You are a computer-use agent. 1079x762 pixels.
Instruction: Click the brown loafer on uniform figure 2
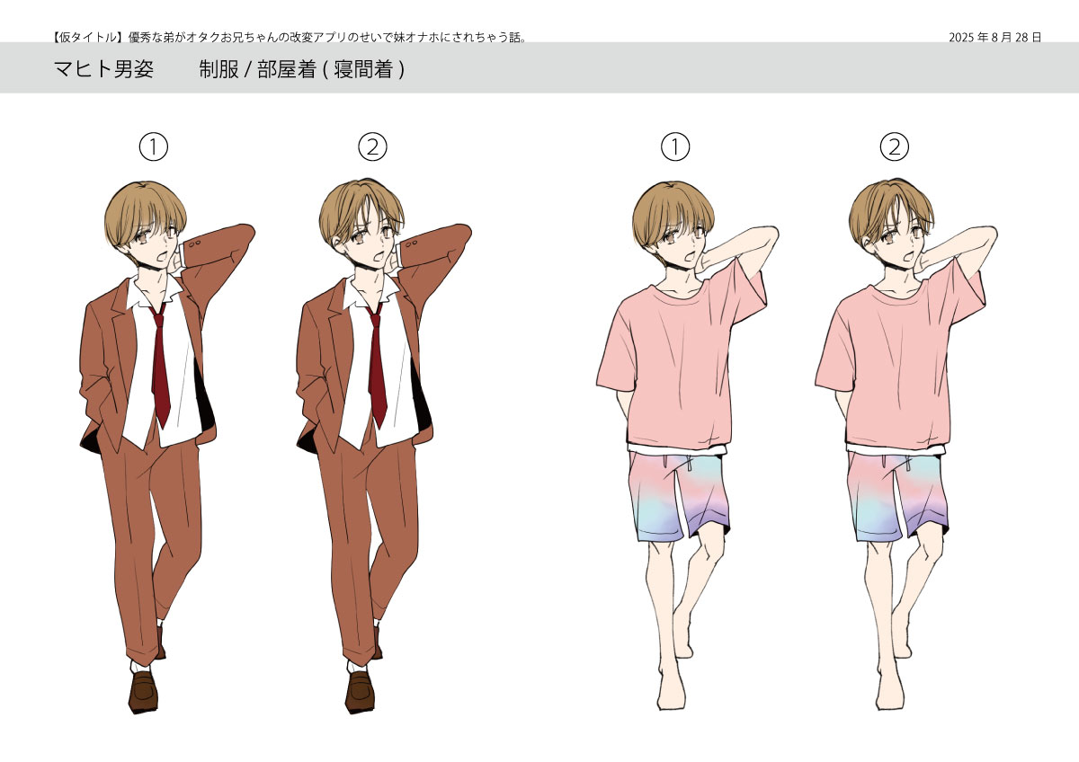361,690
